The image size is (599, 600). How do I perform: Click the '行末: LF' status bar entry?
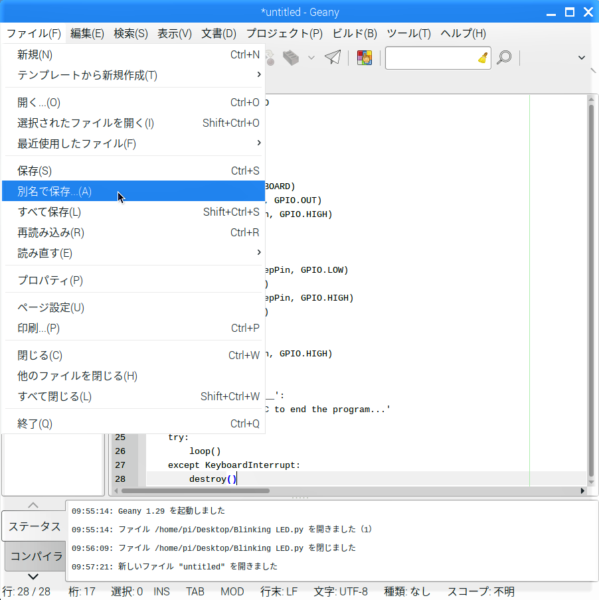(279, 591)
